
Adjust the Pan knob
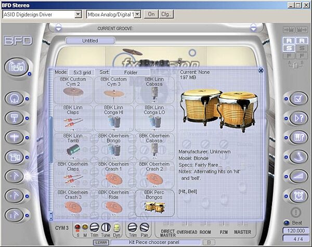pos(144,227)
